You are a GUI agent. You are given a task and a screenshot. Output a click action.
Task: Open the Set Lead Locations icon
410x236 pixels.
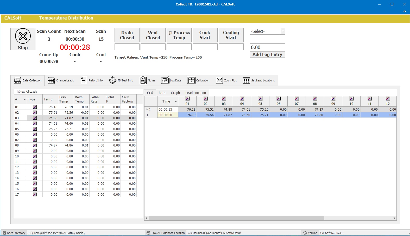(246, 80)
